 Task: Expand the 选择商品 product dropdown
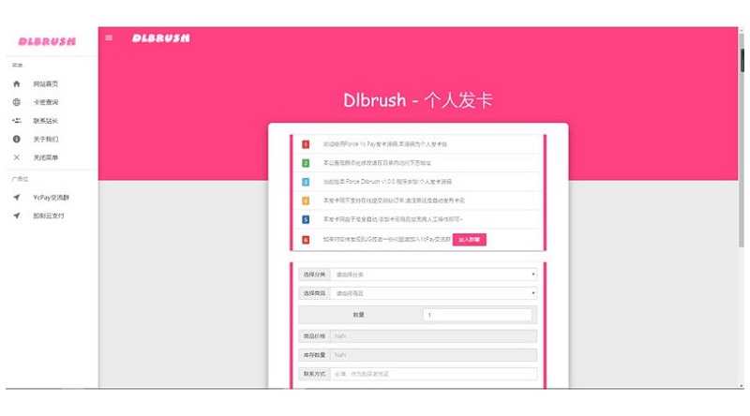(x=433, y=293)
